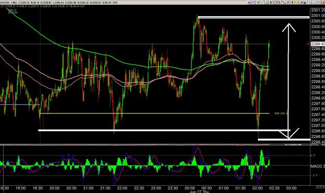Click the 2298.00 price axis label
This screenshot has height=193, width=325.
(318, 98)
